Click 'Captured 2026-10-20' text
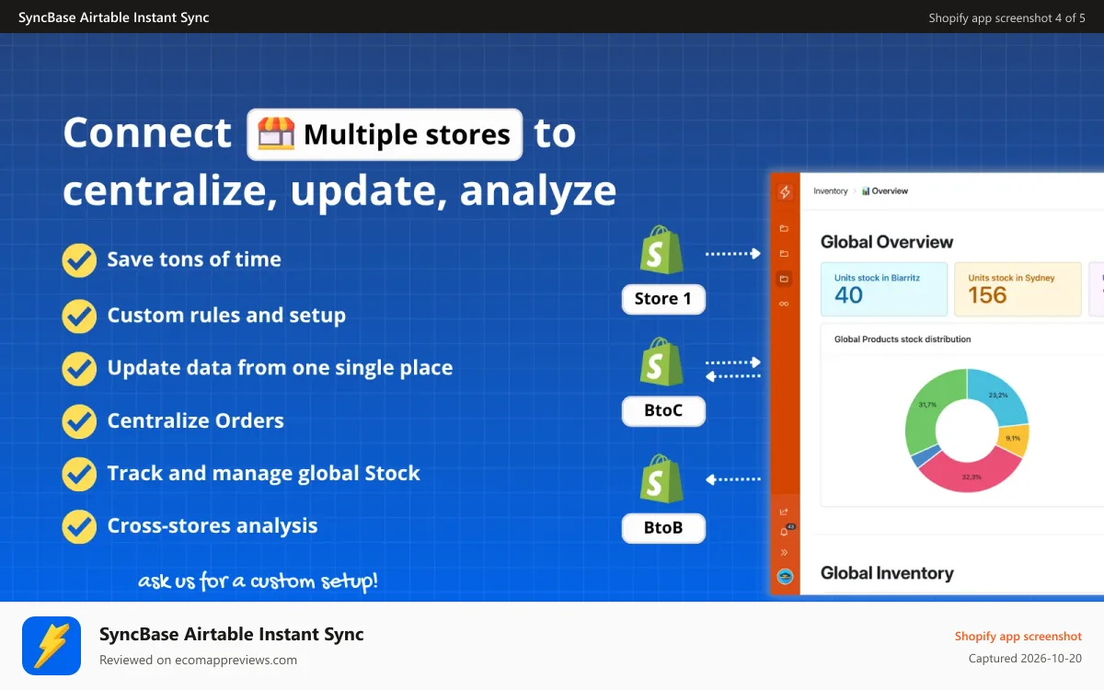The height and width of the screenshot is (690, 1104). [1025, 659]
